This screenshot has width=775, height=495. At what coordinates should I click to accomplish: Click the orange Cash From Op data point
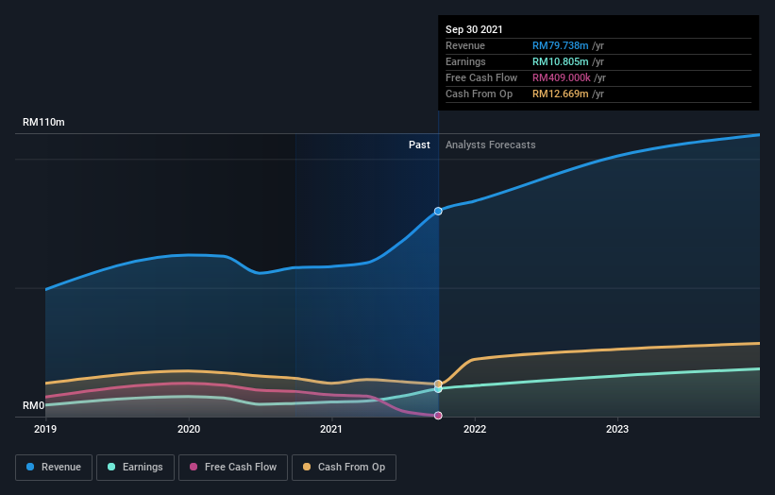pyautogui.click(x=438, y=384)
